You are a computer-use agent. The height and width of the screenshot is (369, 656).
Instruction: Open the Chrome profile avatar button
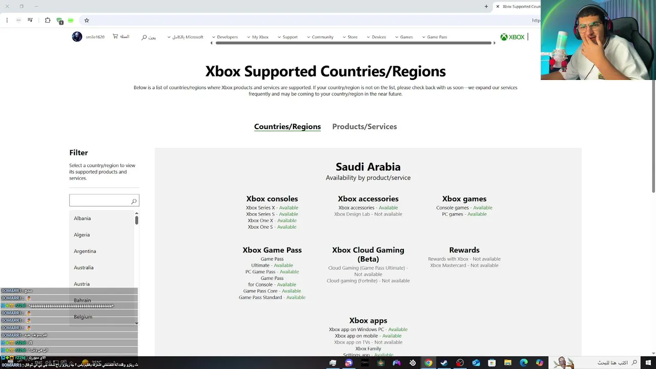click(18, 20)
